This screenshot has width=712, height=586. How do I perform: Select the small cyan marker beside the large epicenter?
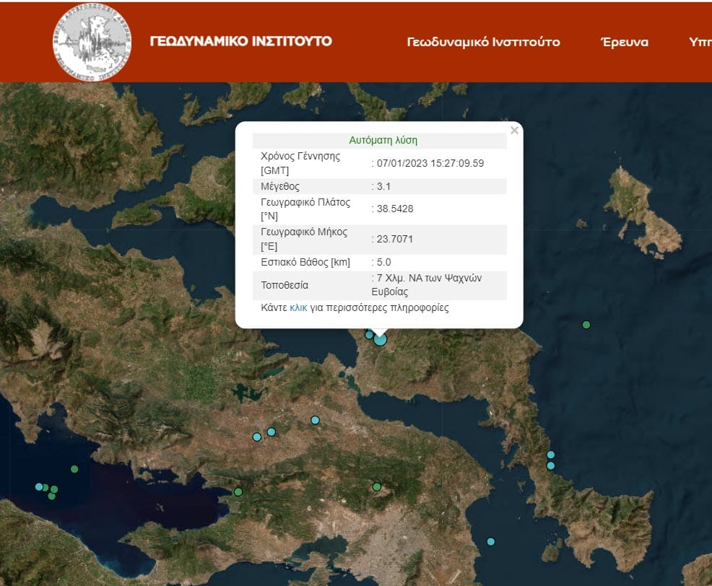(369, 335)
